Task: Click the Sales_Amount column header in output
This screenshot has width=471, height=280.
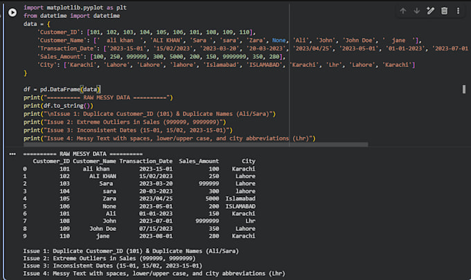Action: click(199, 161)
